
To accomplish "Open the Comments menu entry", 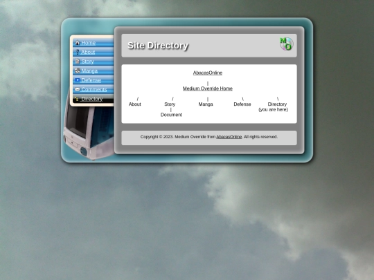I will coord(94,89).
